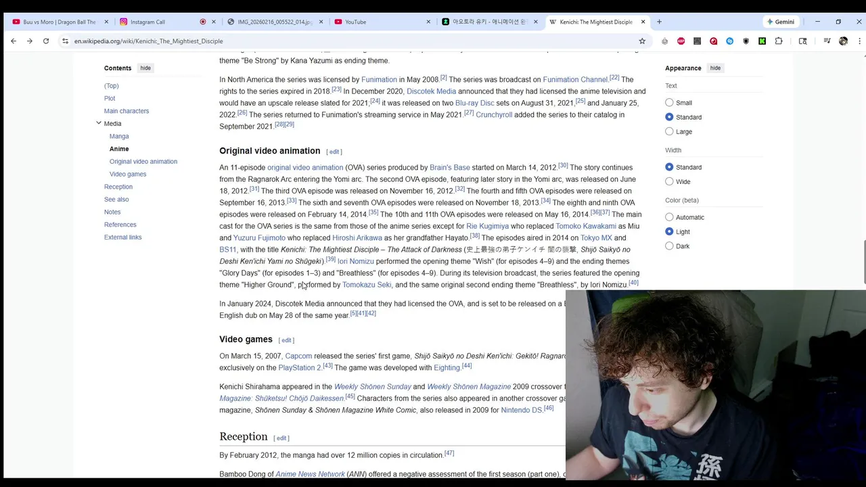
Task: Edit the Reception section
Action: coord(281,438)
